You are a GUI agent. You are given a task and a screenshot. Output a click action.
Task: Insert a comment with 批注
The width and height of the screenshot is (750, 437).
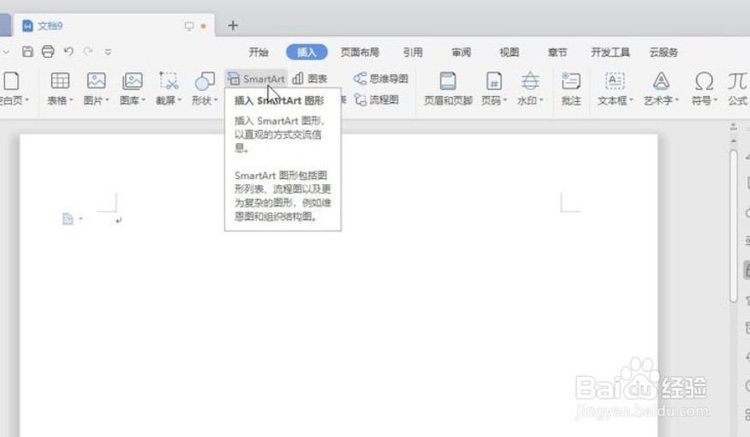pyautogui.click(x=571, y=88)
